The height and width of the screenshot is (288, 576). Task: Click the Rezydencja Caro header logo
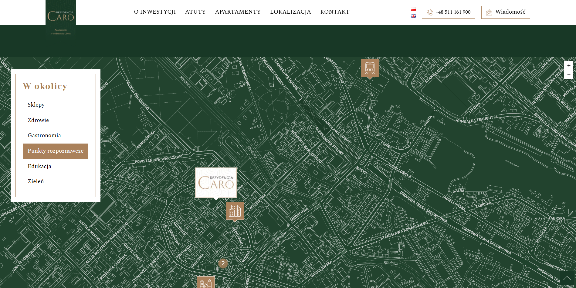61,19
